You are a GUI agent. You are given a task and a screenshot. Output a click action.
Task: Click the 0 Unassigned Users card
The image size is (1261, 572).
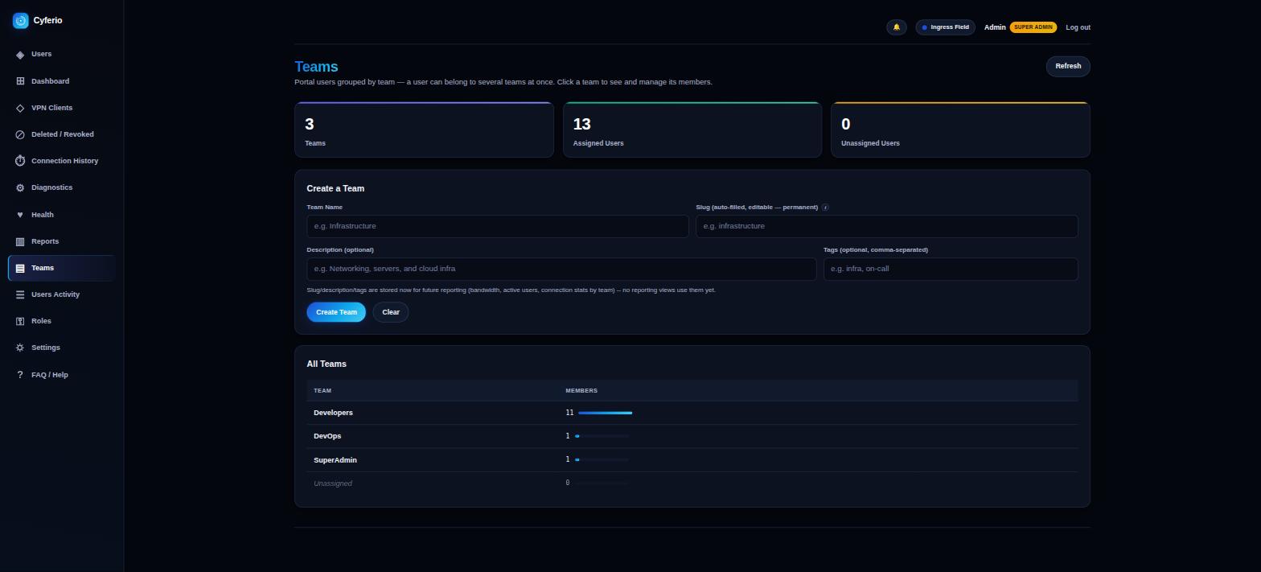960,130
